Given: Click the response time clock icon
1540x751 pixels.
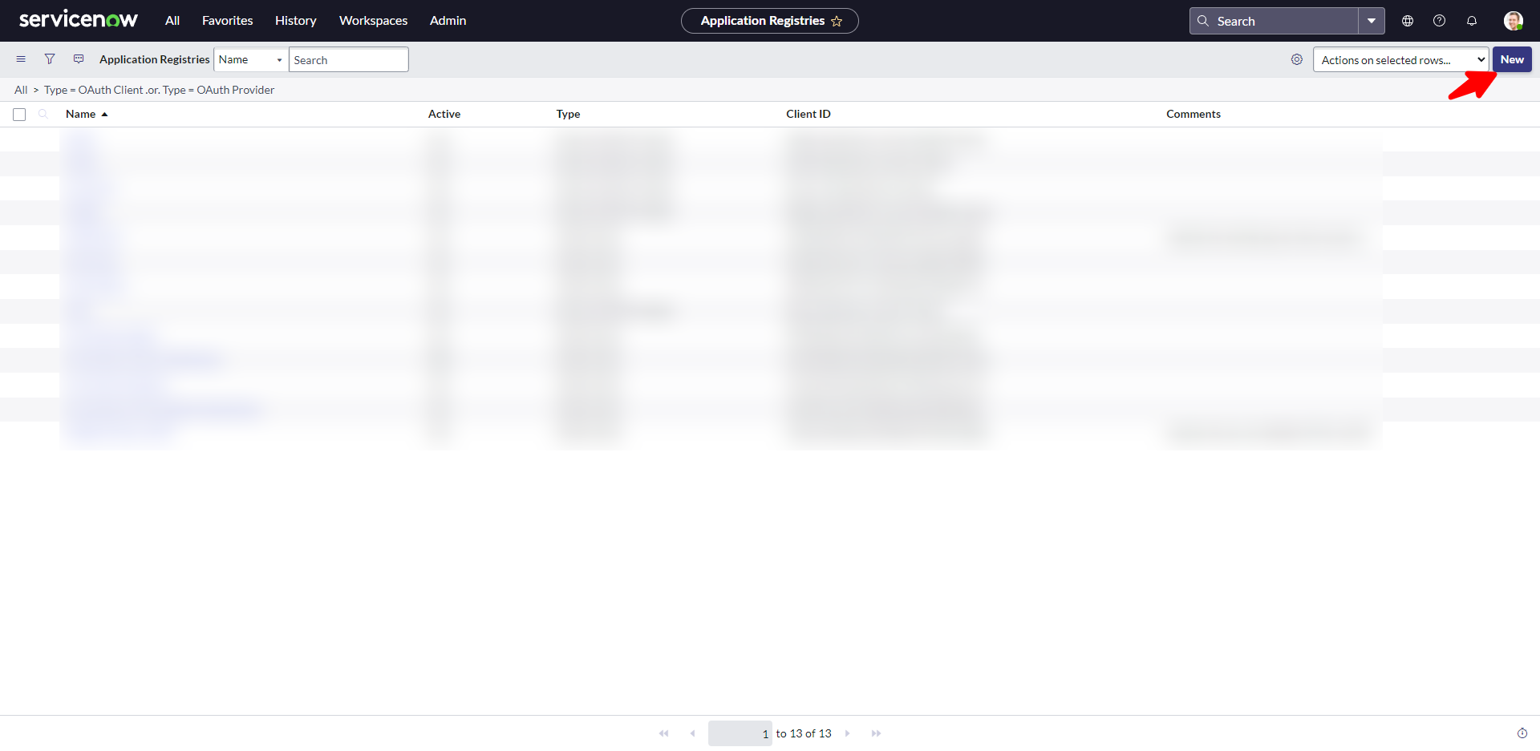Looking at the screenshot, I should click(x=1522, y=733).
